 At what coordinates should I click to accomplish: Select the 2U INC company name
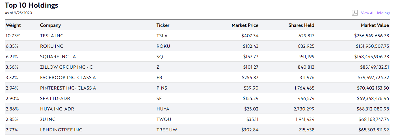[x=48, y=119]
